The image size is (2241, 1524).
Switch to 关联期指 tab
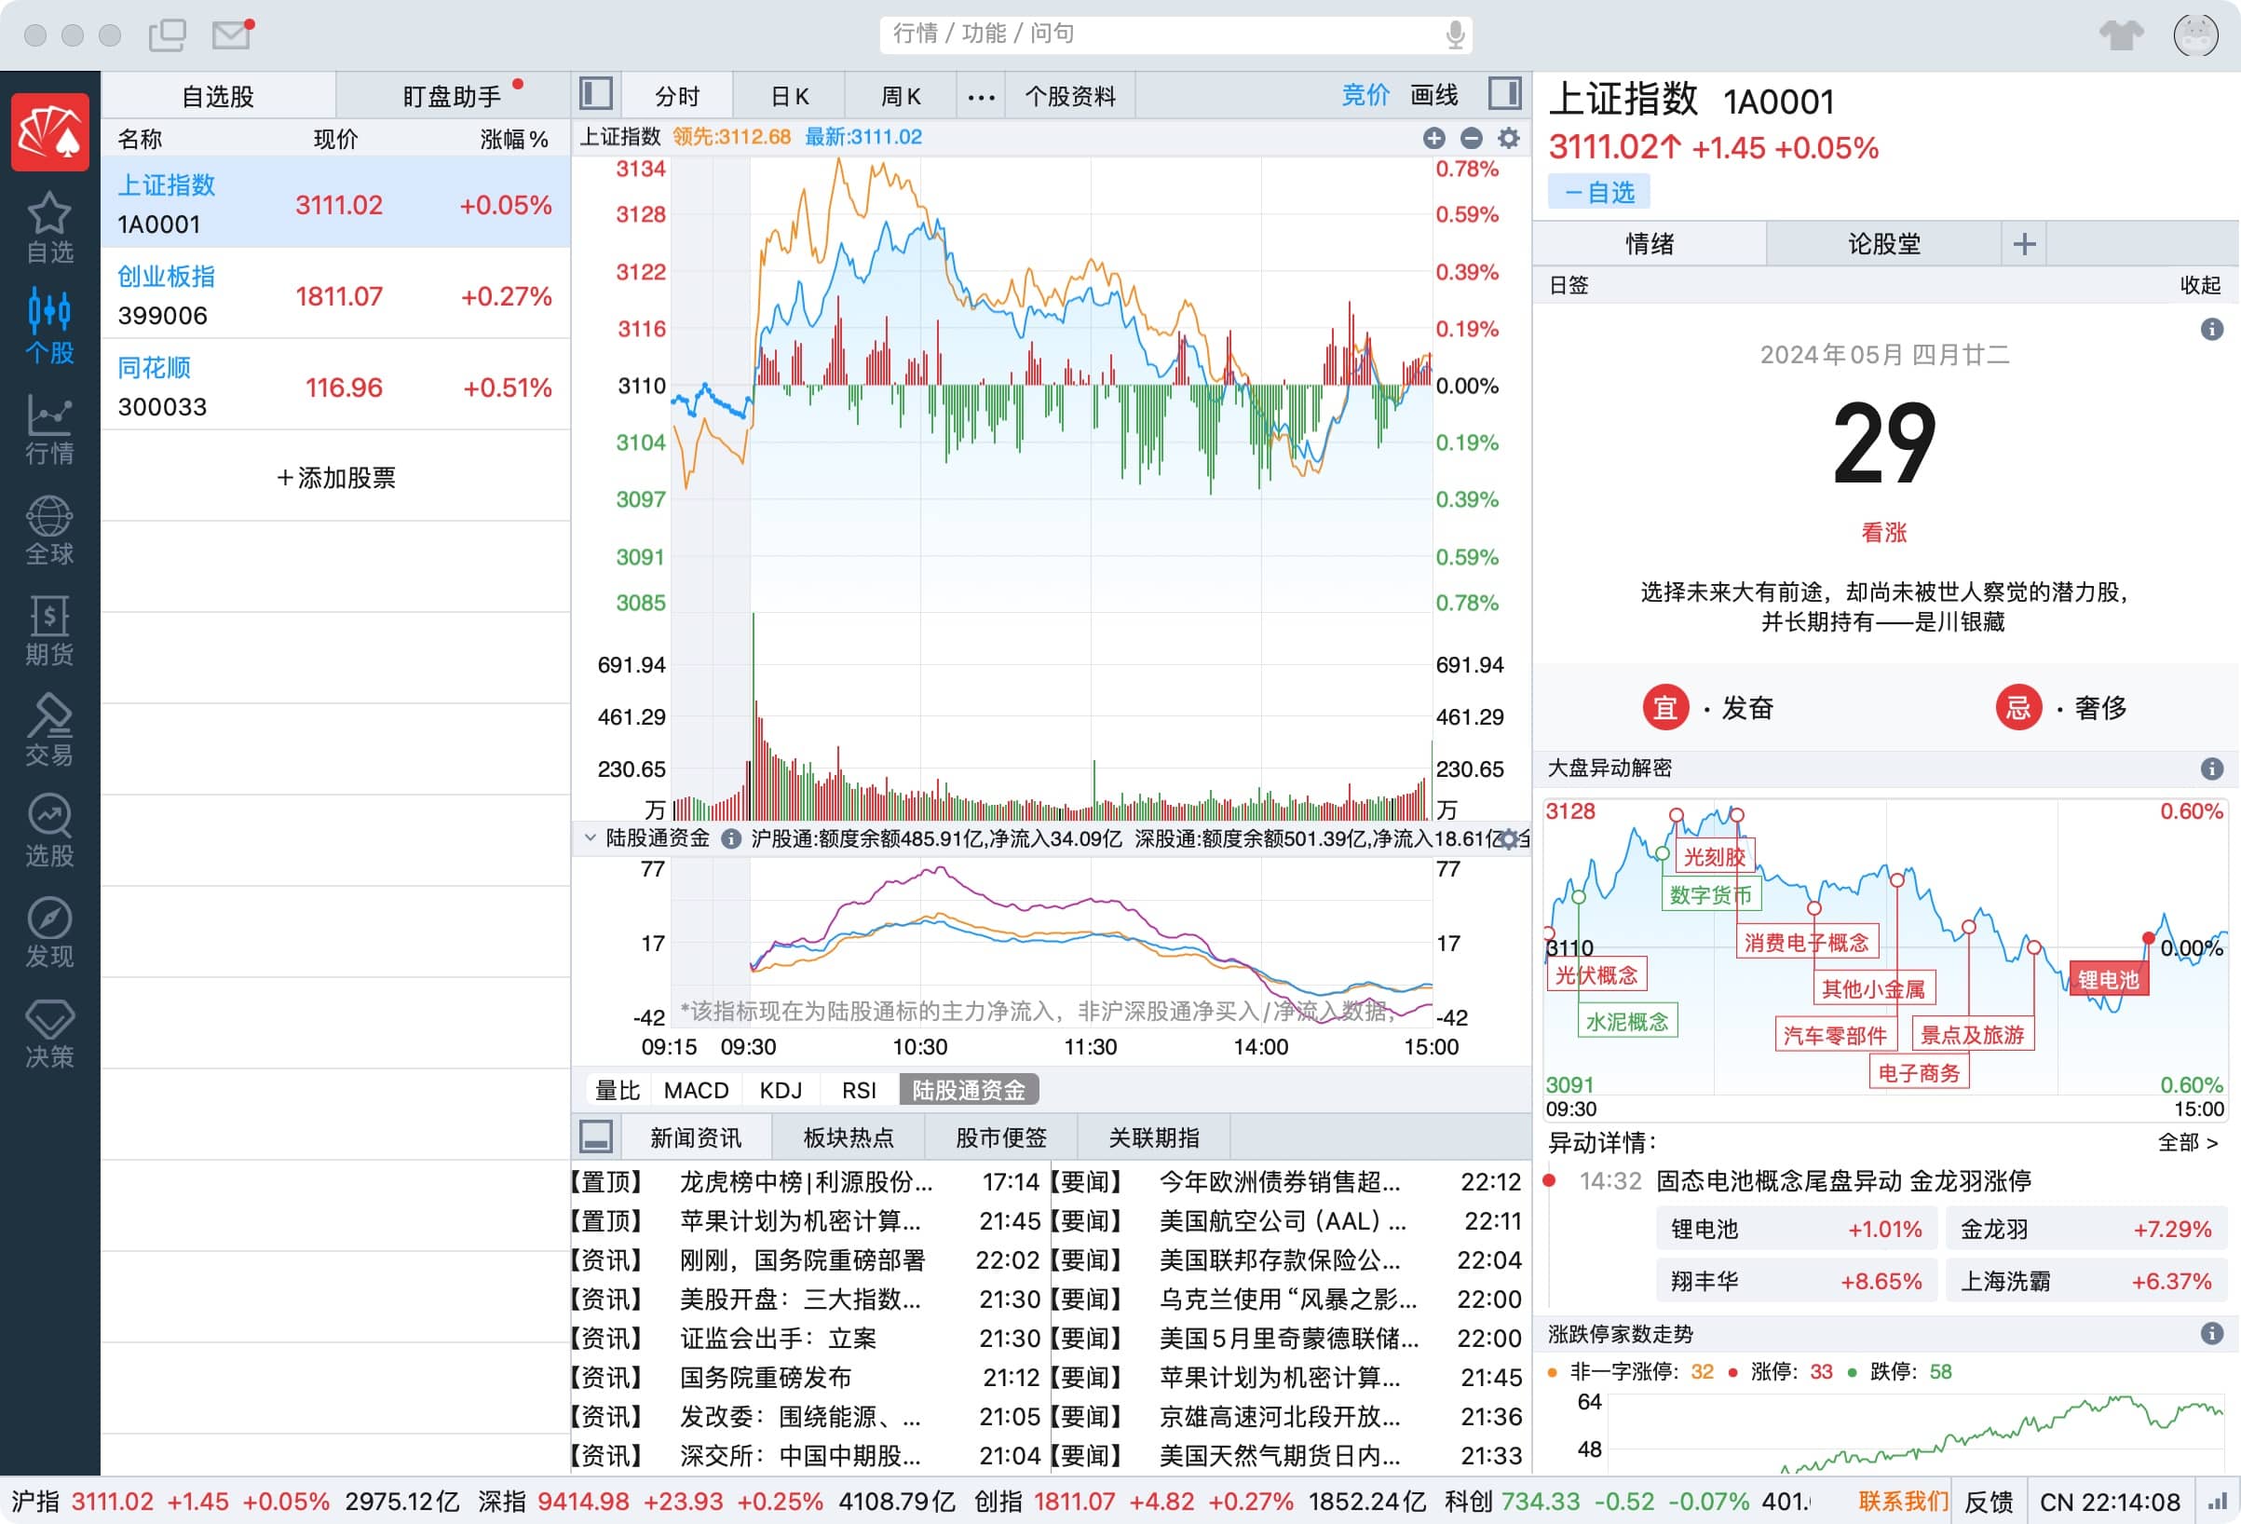click(1153, 1137)
